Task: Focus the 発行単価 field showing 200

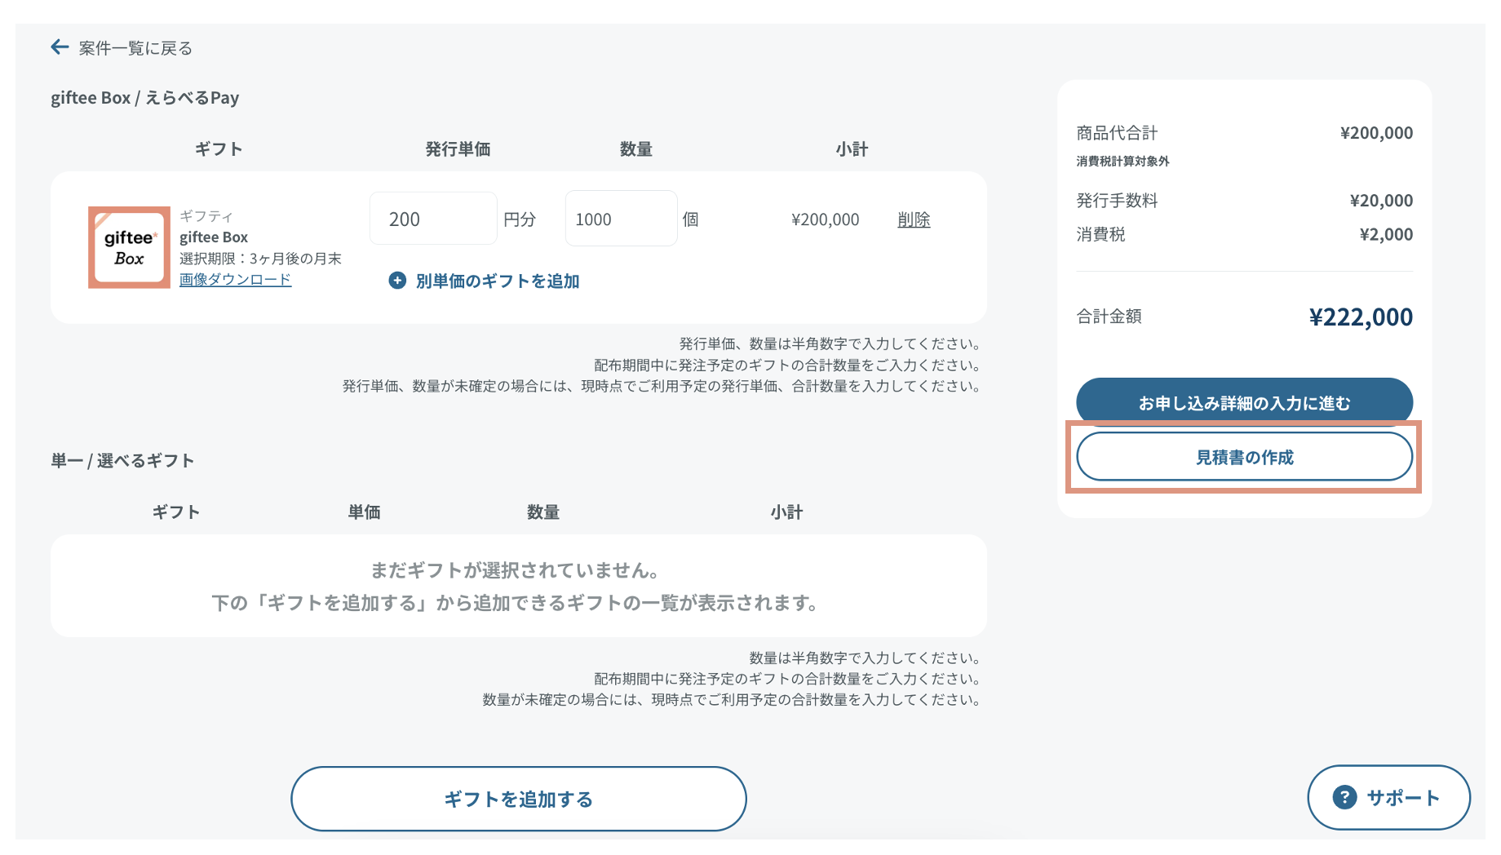Action: pyautogui.click(x=433, y=219)
